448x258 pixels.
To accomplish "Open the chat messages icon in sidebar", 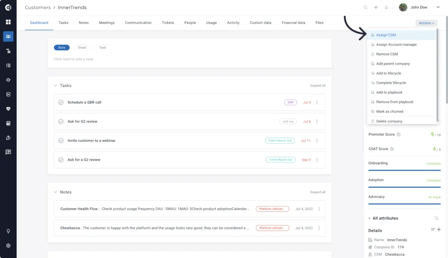I will (x=8, y=152).
